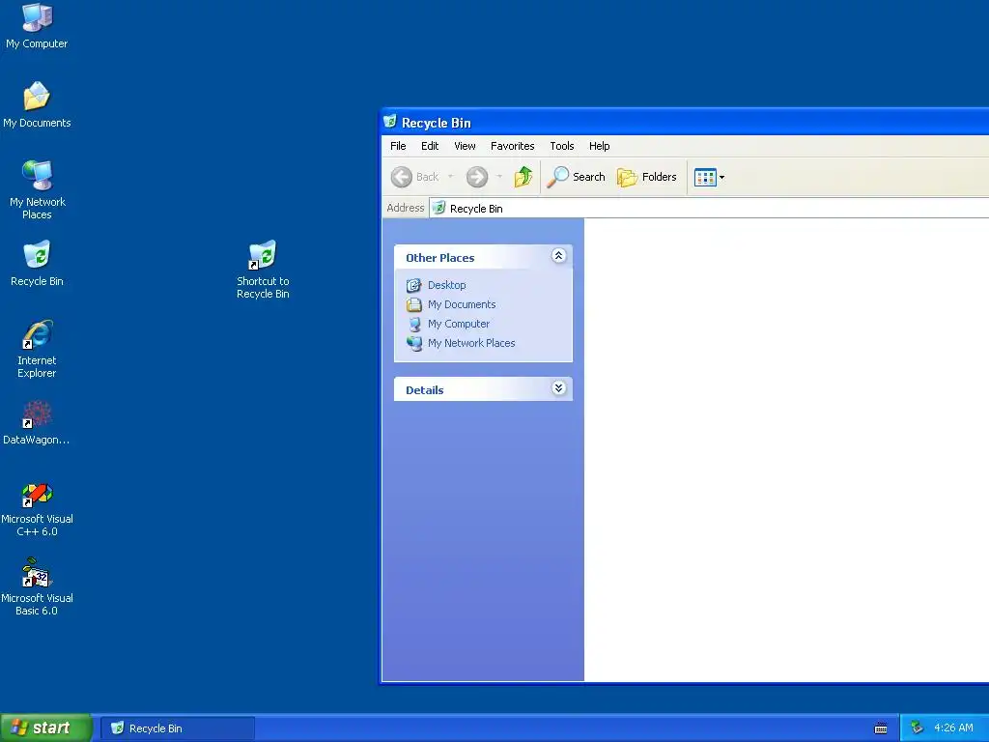Select the My Documents desktop icon
This screenshot has width=989, height=742.
tap(37, 104)
